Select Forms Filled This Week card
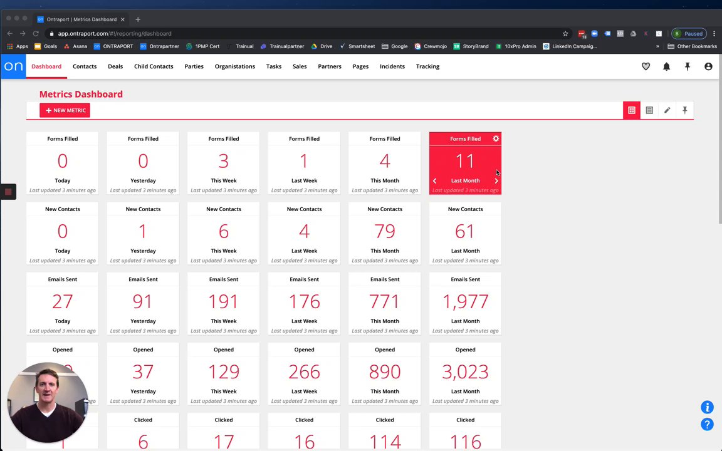This screenshot has height=451, width=722. 223,163
